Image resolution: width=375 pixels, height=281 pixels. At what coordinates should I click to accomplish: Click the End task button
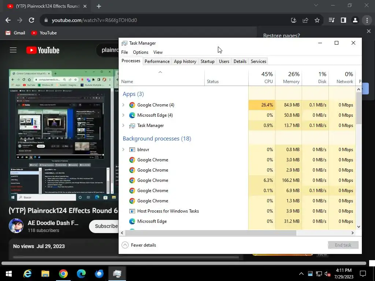(343, 245)
